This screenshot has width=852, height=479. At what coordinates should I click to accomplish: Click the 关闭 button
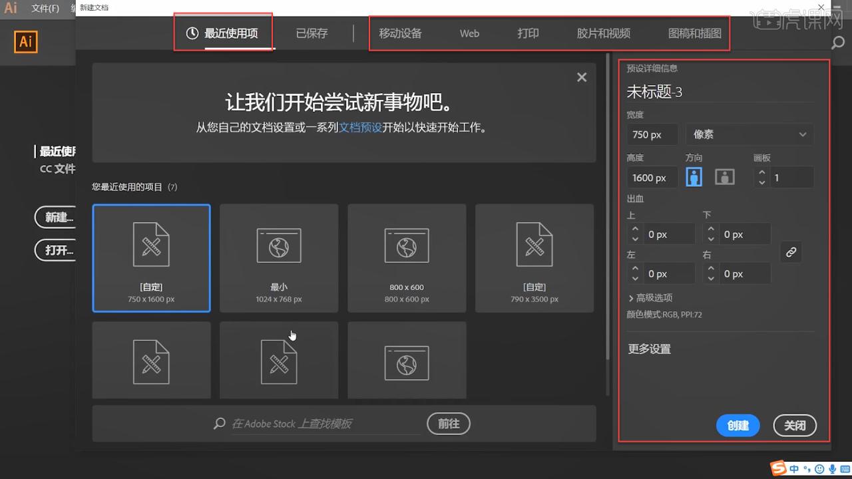click(x=795, y=426)
